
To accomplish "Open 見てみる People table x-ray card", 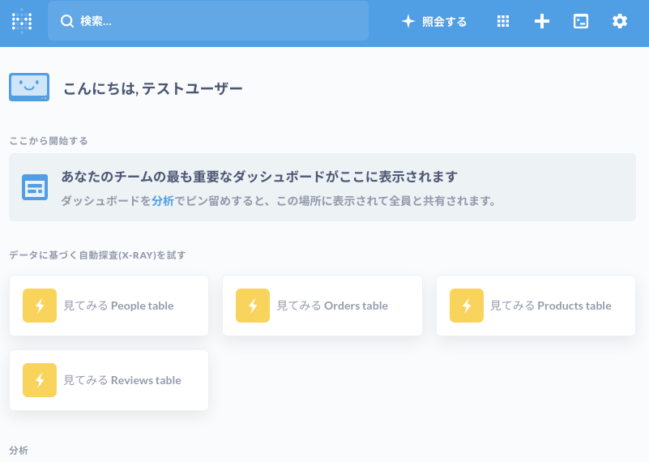I will 109,306.
